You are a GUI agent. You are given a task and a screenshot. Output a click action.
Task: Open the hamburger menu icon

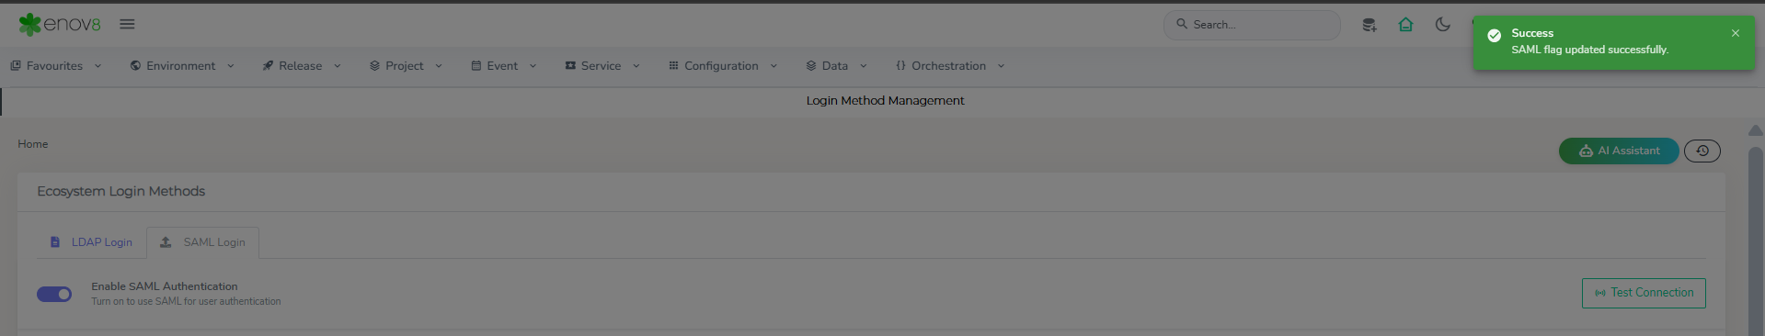[x=127, y=24]
